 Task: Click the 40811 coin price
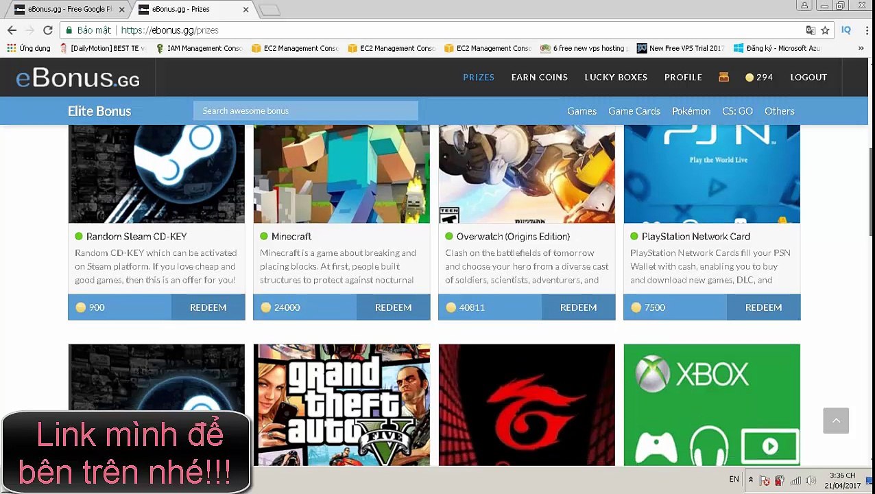472,307
